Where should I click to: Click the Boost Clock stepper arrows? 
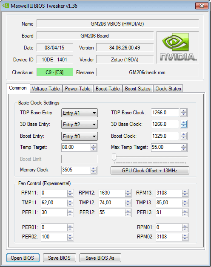click(183, 136)
